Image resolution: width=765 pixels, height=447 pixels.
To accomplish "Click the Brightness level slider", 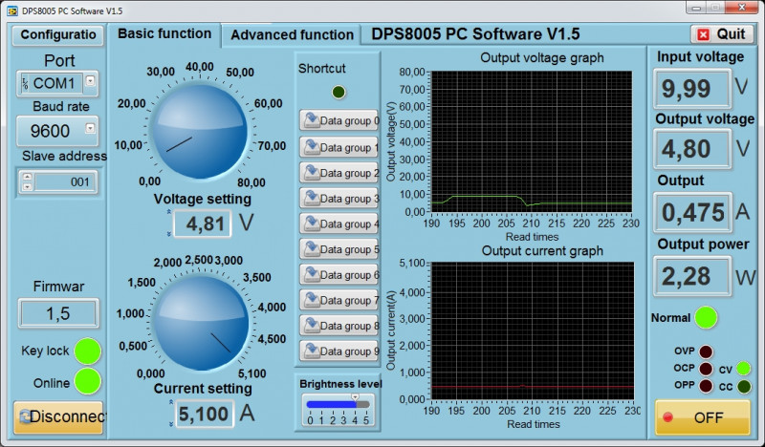I will coord(339,404).
